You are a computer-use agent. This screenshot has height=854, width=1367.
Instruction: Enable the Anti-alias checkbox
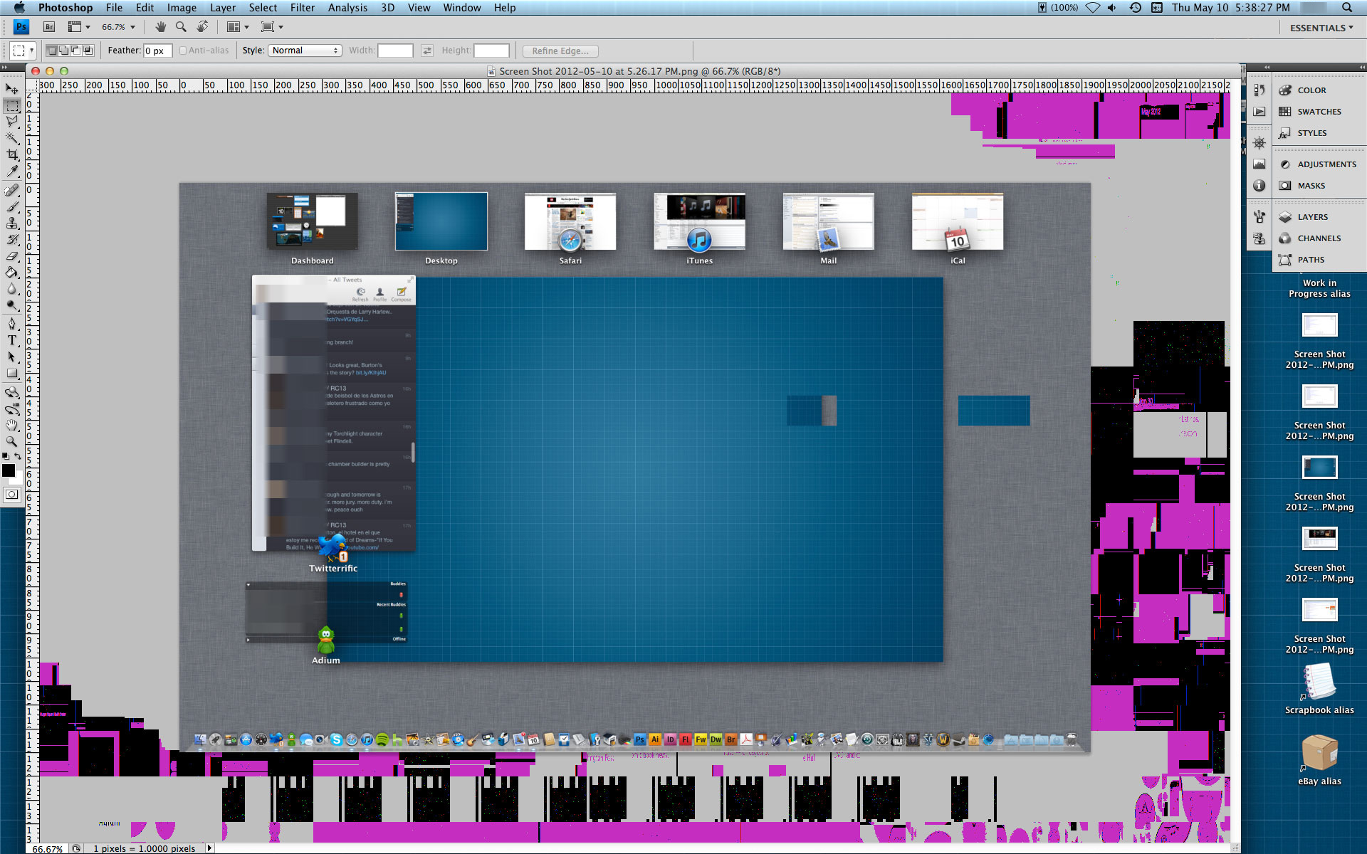point(183,51)
